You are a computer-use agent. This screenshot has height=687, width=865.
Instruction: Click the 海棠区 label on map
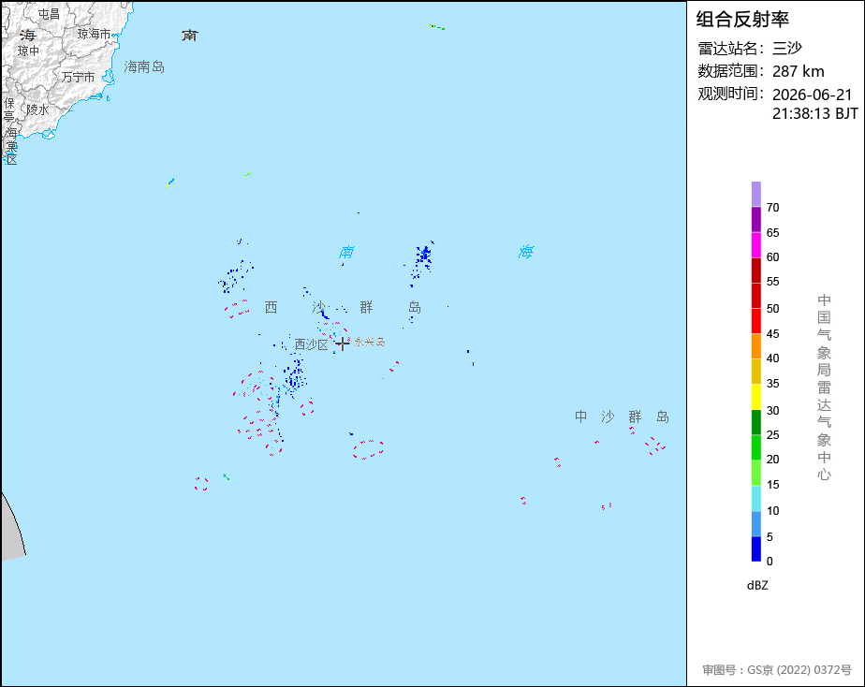click(11, 146)
